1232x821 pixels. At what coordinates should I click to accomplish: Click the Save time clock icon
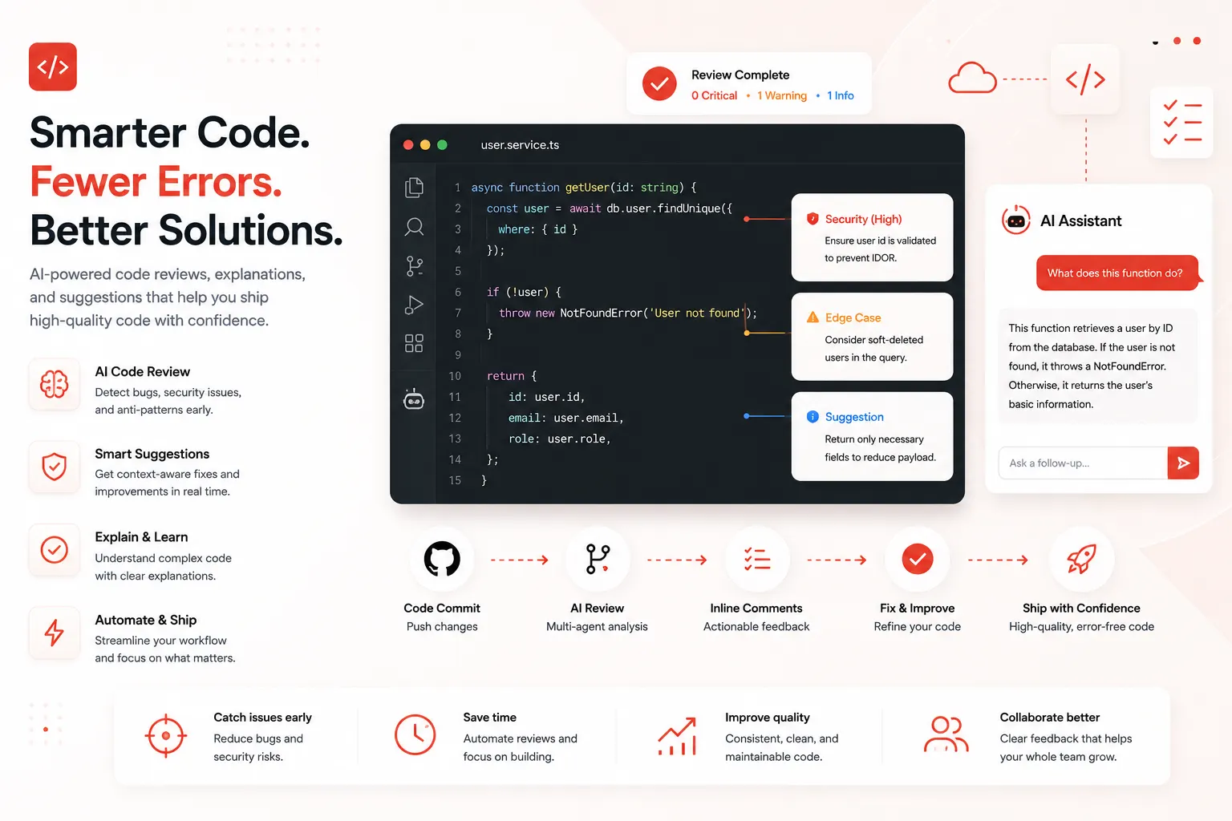click(x=415, y=734)
